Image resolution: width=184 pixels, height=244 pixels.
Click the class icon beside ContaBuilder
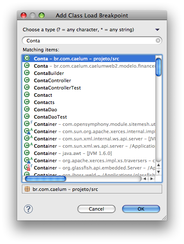(x=27, y=73)
